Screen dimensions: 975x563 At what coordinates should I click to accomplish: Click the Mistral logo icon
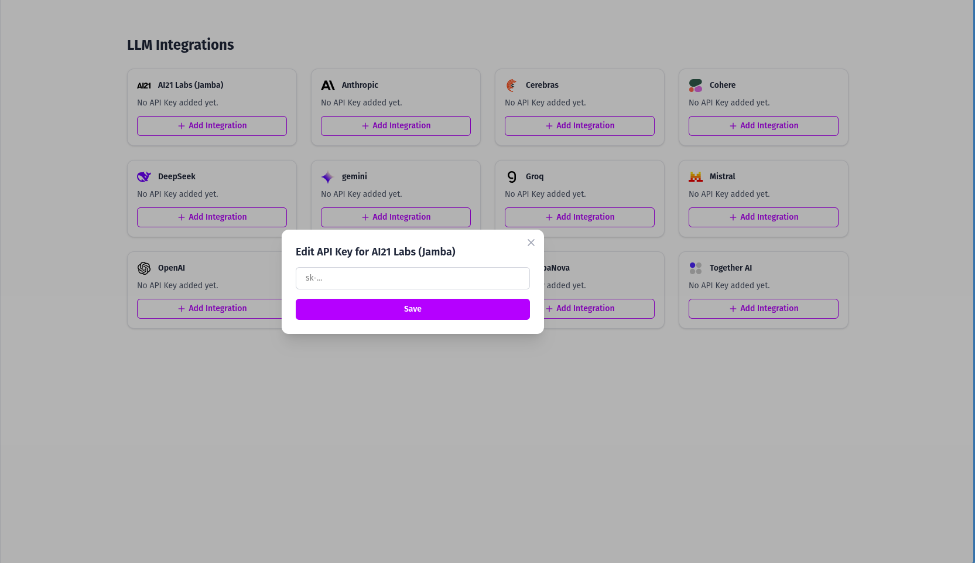[696, 176]
